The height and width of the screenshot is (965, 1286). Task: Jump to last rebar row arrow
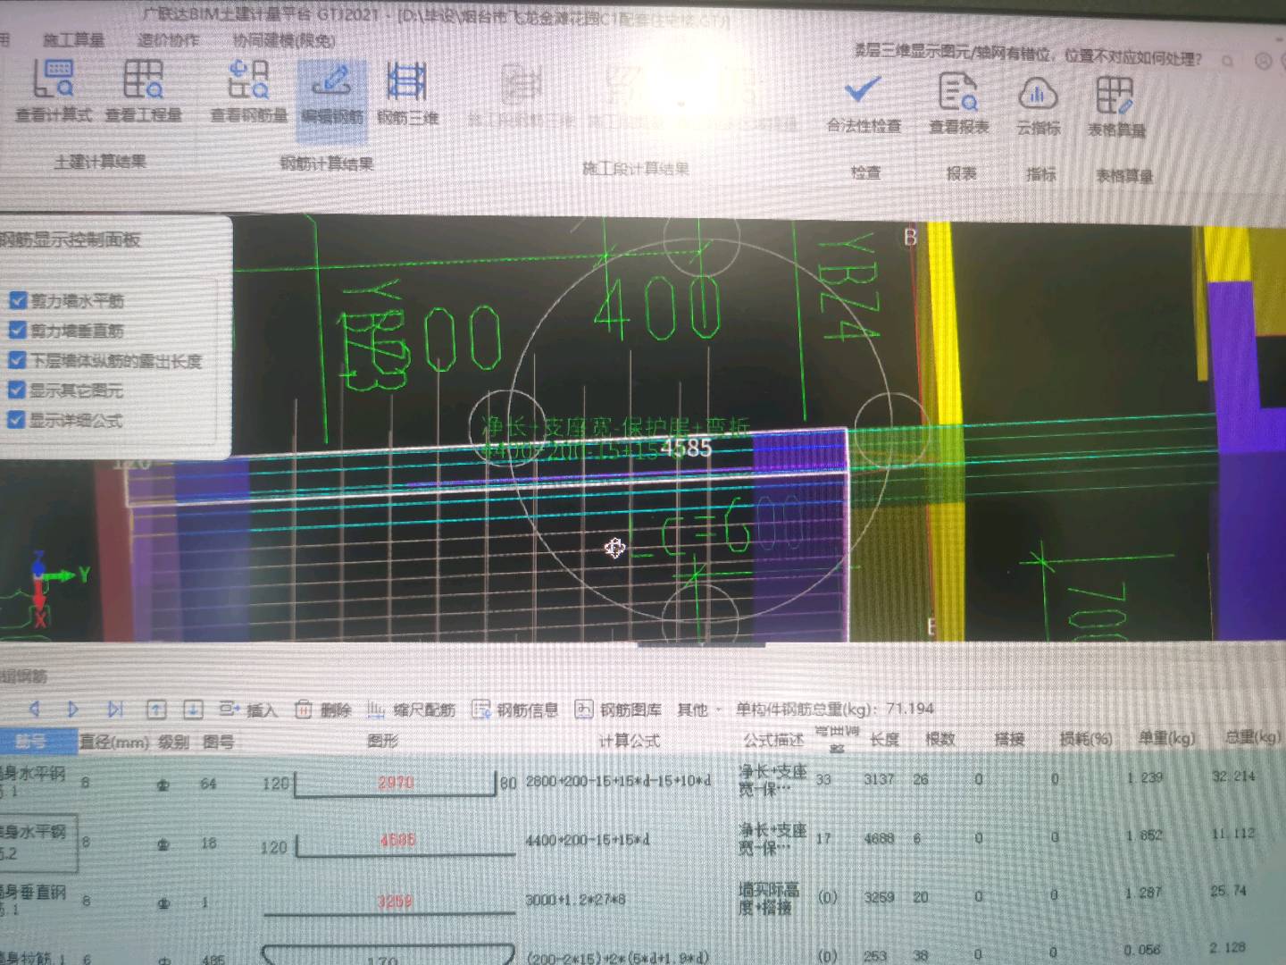(x=115, y=709)
